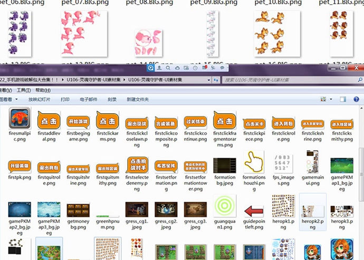Open the cloud icon in floating toolbar
The height and width of the screenshot is (260, 364).
(x=177, y=68)
